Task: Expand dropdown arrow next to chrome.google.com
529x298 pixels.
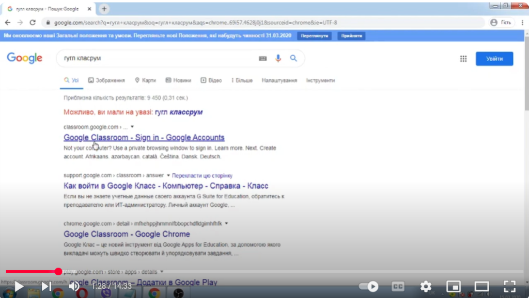Action: pos(226,224)
